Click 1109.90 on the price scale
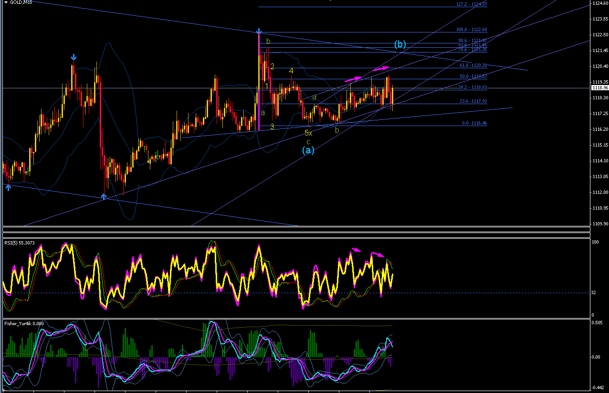 (599, 224)
